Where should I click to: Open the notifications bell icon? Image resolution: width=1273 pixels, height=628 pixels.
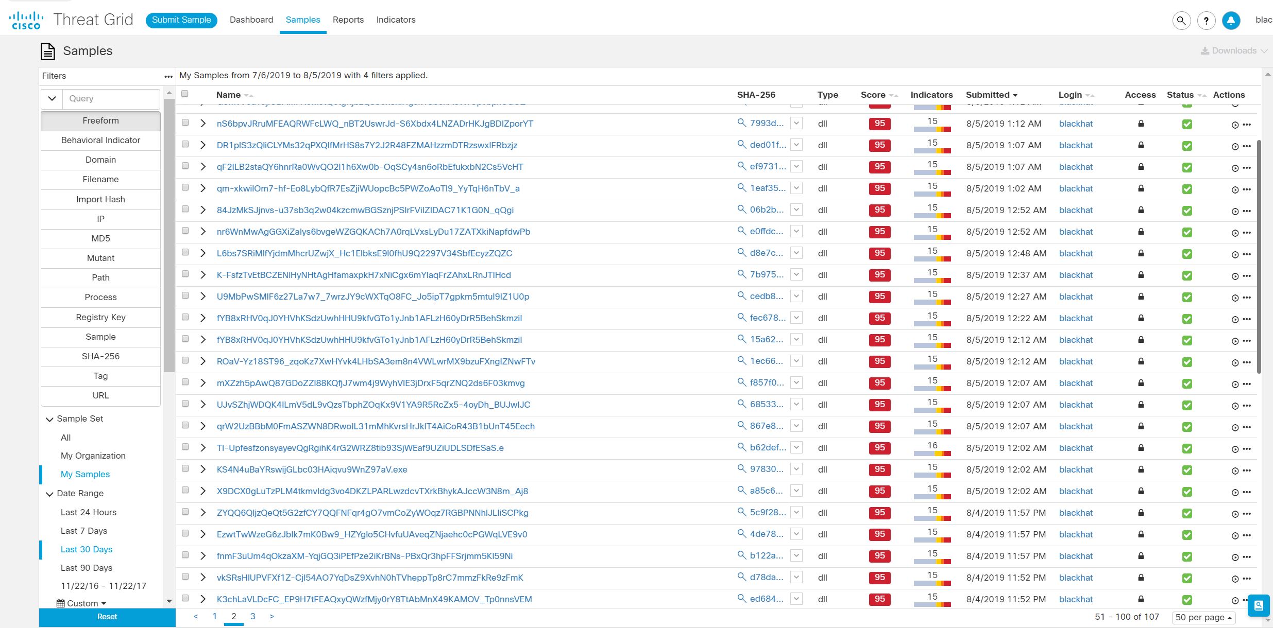1231,21
